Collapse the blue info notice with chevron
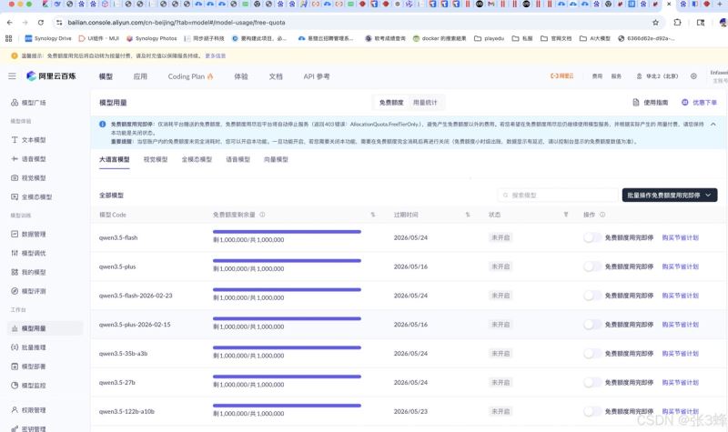 (x=713, y=125)
